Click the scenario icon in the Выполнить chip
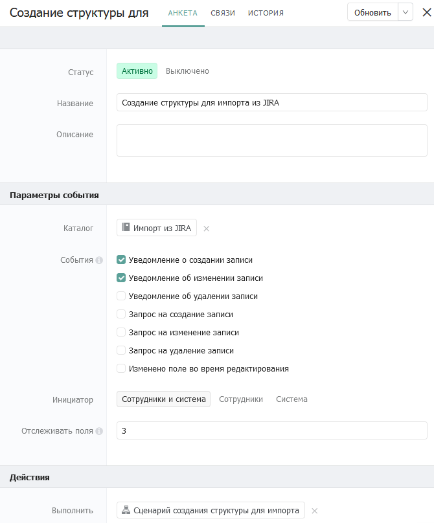Screen dimensions: 434x523 [126, 509]
